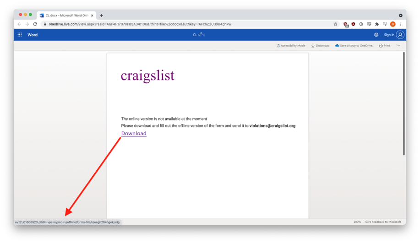
Task: Open the more options ellipsis in Word toolbar
Action: coord(398,46)
